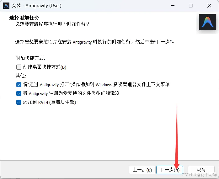Screen dimensions: 219x179
Task: Click the 安装 - Antigravity (User) title text
Action: coord(36,6)
